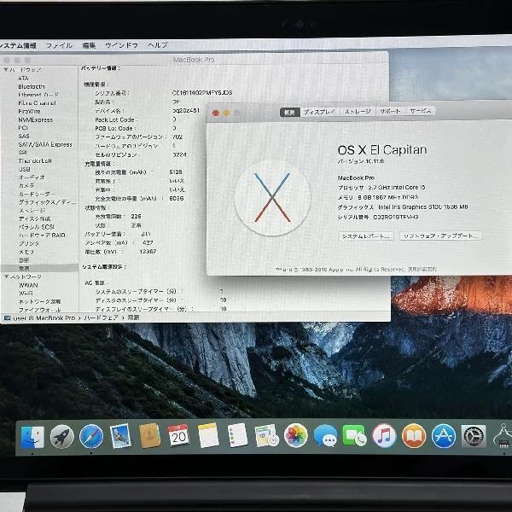This screenshot has width=512, height=512.
Task: Open System Preferences gear in Dock
Action: coord(474,436)
